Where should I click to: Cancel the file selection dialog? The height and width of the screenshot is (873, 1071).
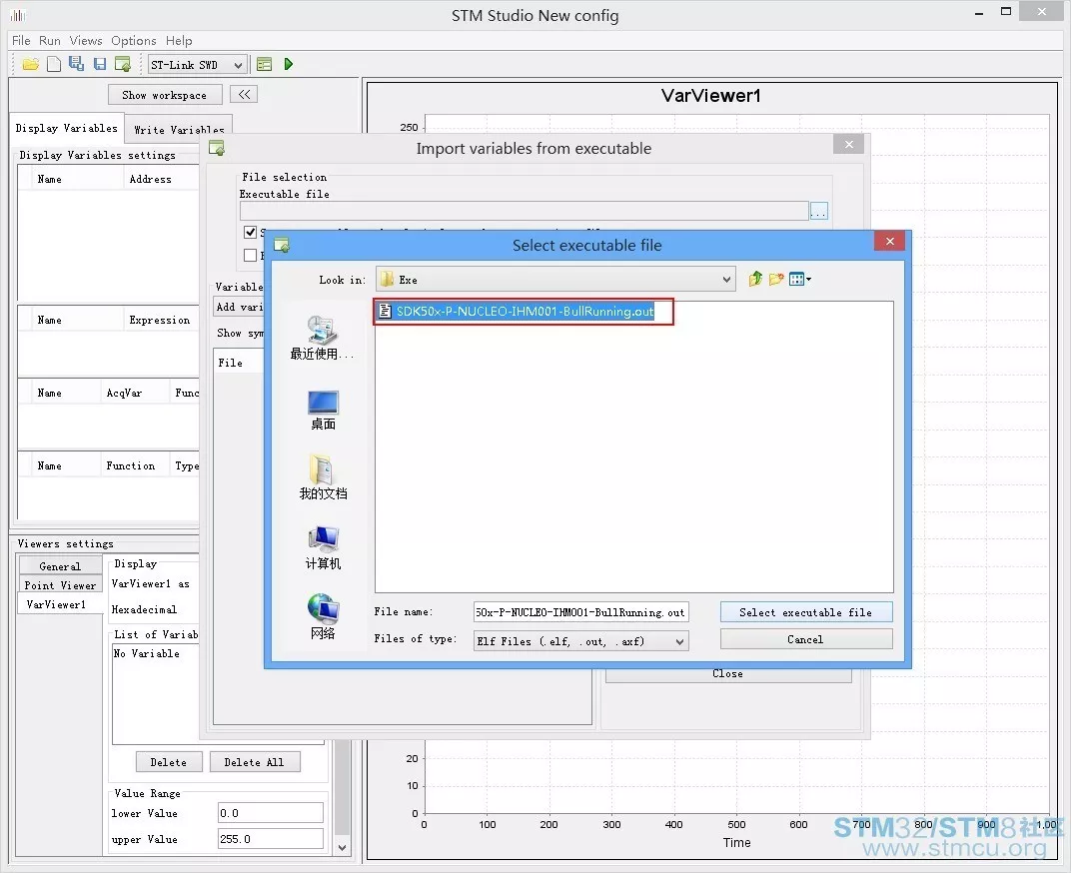(806, 639)
